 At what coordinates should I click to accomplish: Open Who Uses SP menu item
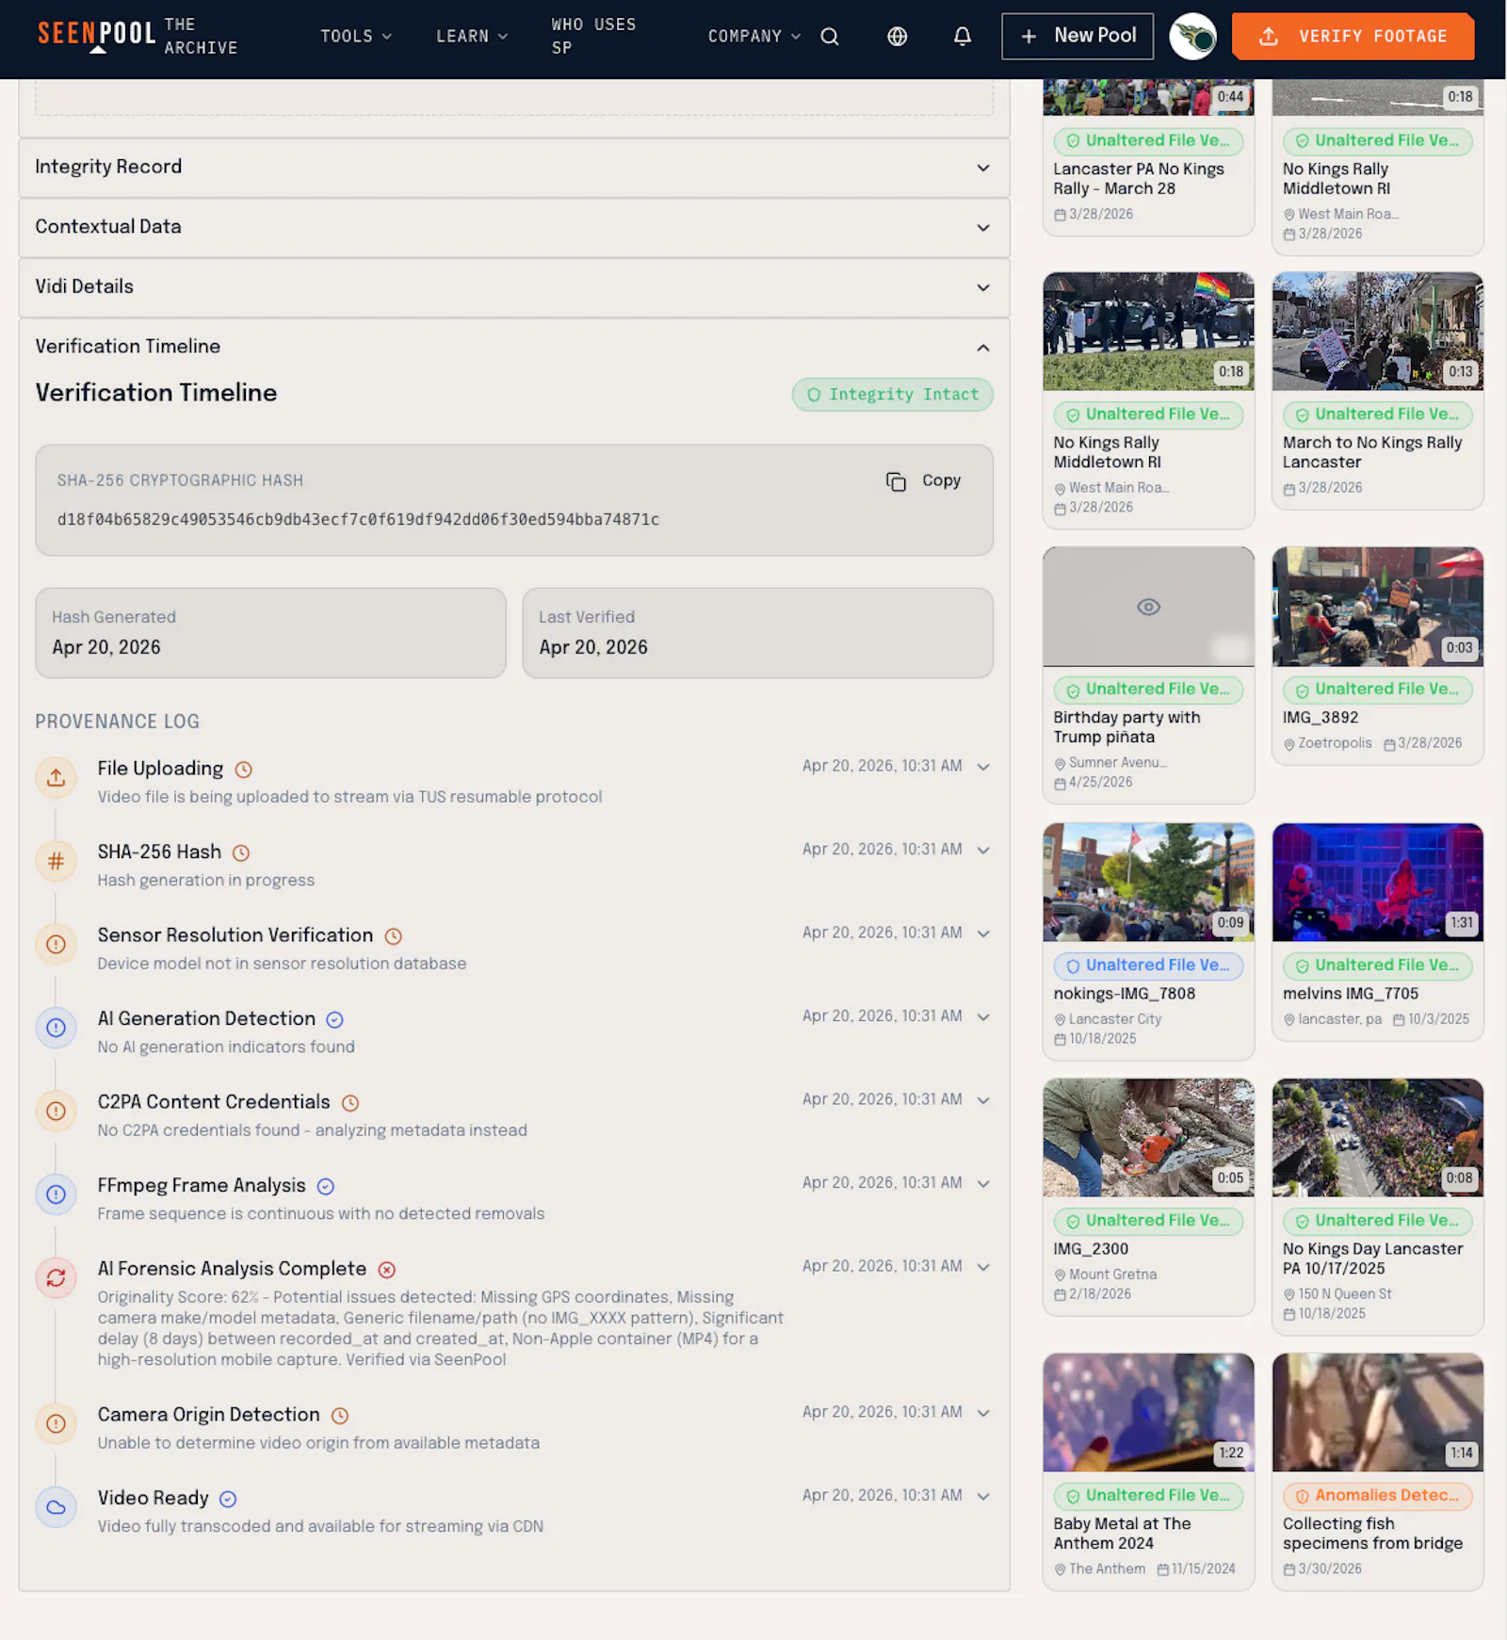pos(593,36)
